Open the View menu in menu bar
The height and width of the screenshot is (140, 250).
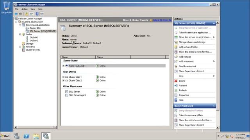(33, 9)
